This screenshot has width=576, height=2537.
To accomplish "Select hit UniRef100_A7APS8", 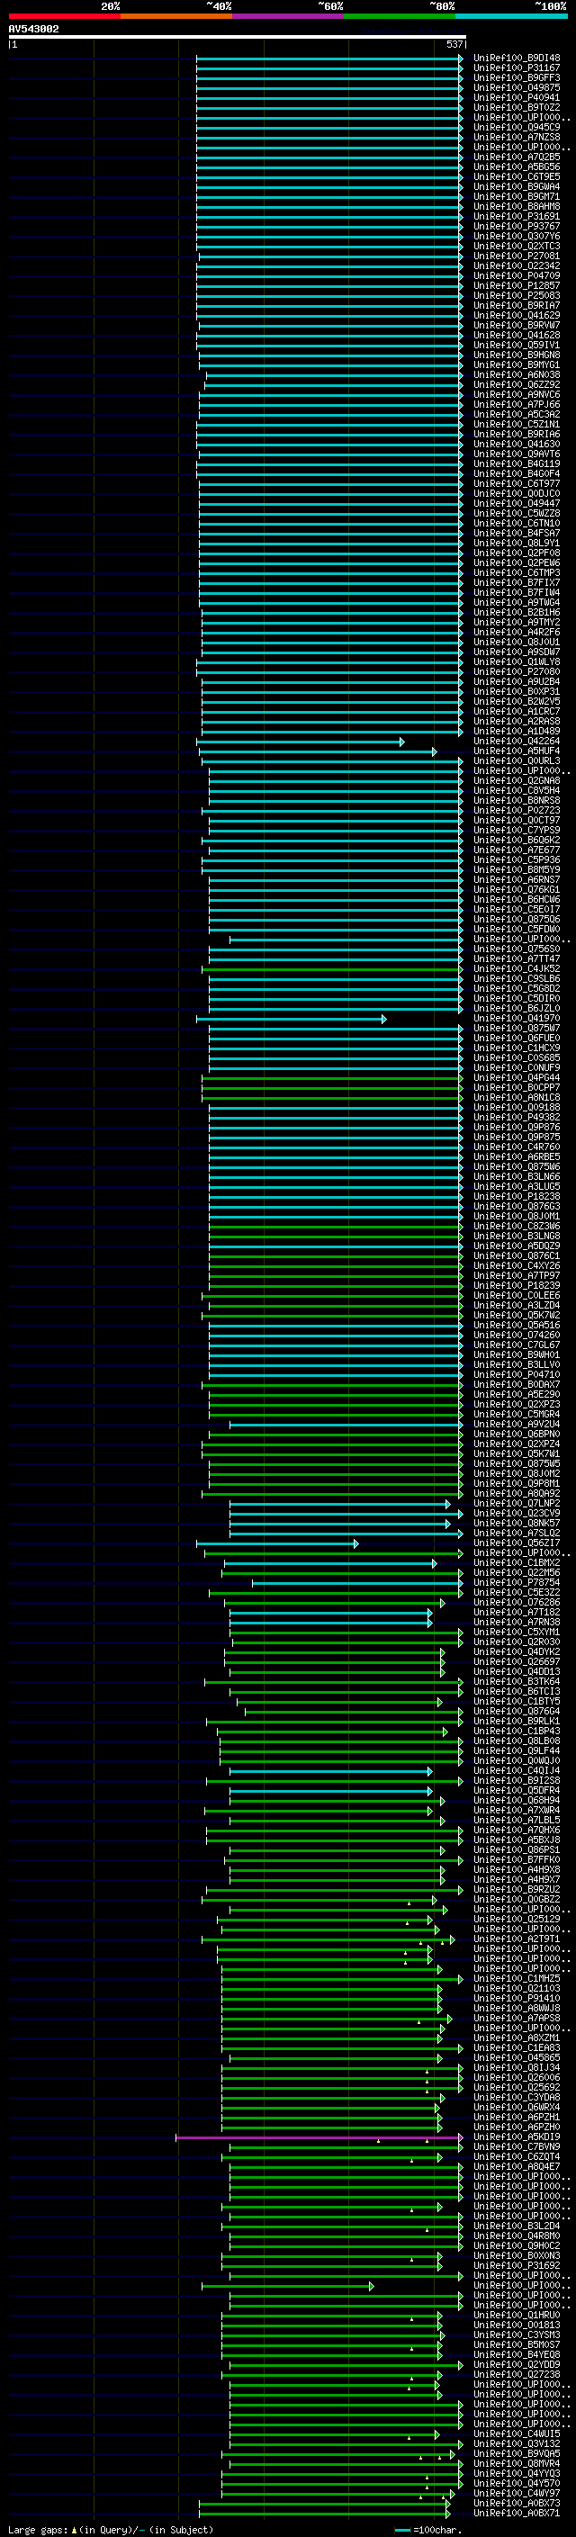I will pos(516,2018).
